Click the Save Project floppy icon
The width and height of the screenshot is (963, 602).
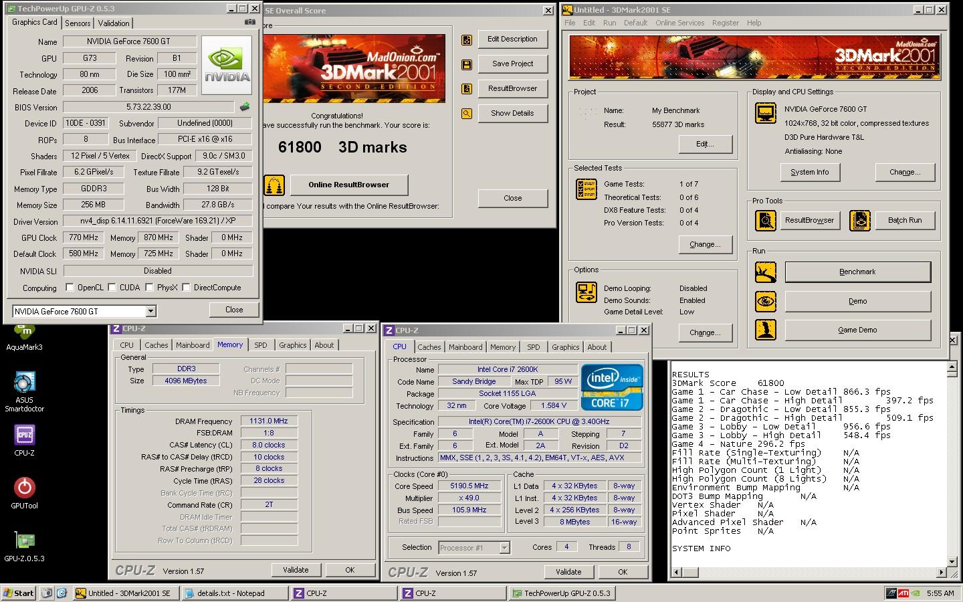pyautogui.click(x=467, y=64)
